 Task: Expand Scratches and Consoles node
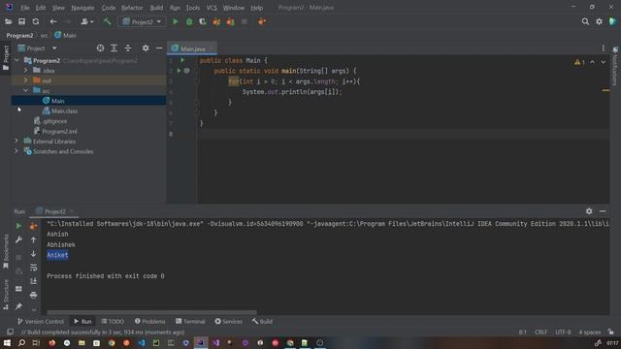[x=16, y=151]
